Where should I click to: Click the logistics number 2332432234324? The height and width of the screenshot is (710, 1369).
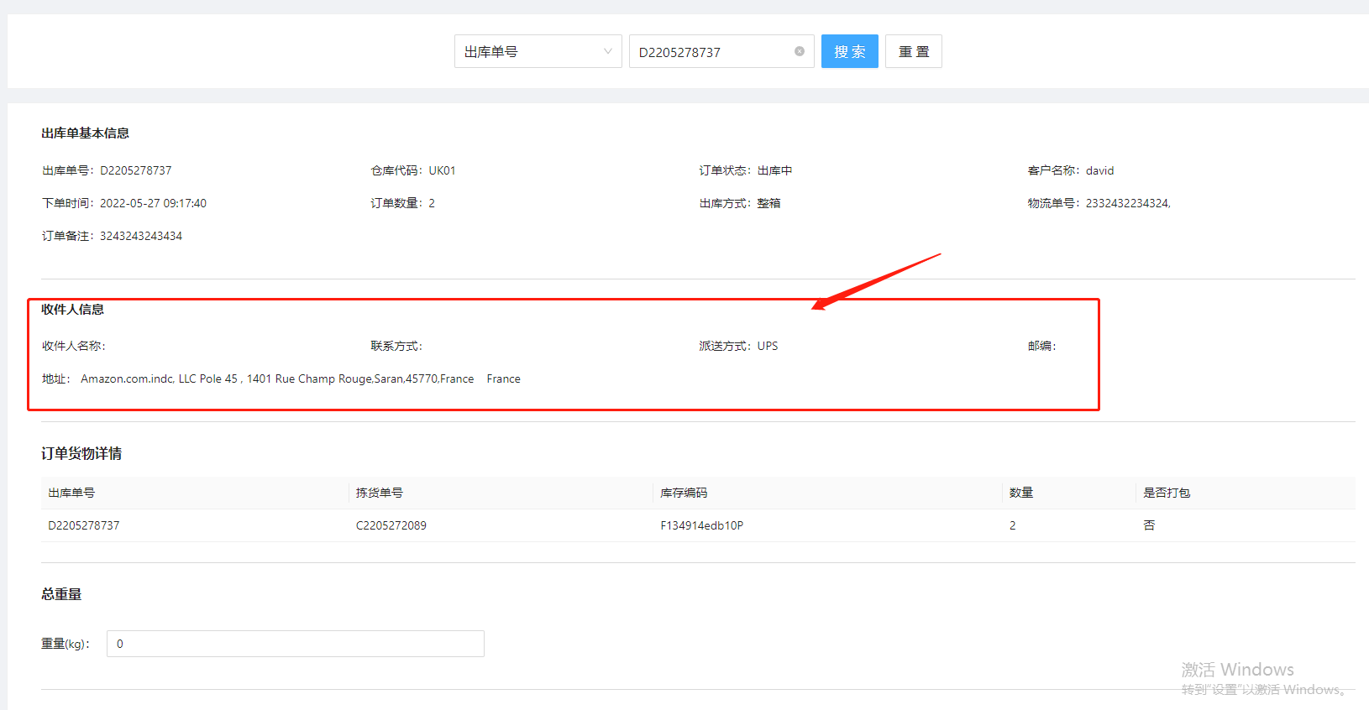(1127, 203)
